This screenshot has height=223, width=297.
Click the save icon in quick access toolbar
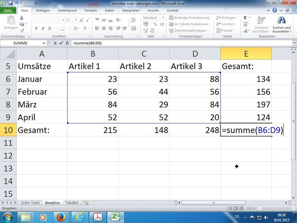[10, 3]
